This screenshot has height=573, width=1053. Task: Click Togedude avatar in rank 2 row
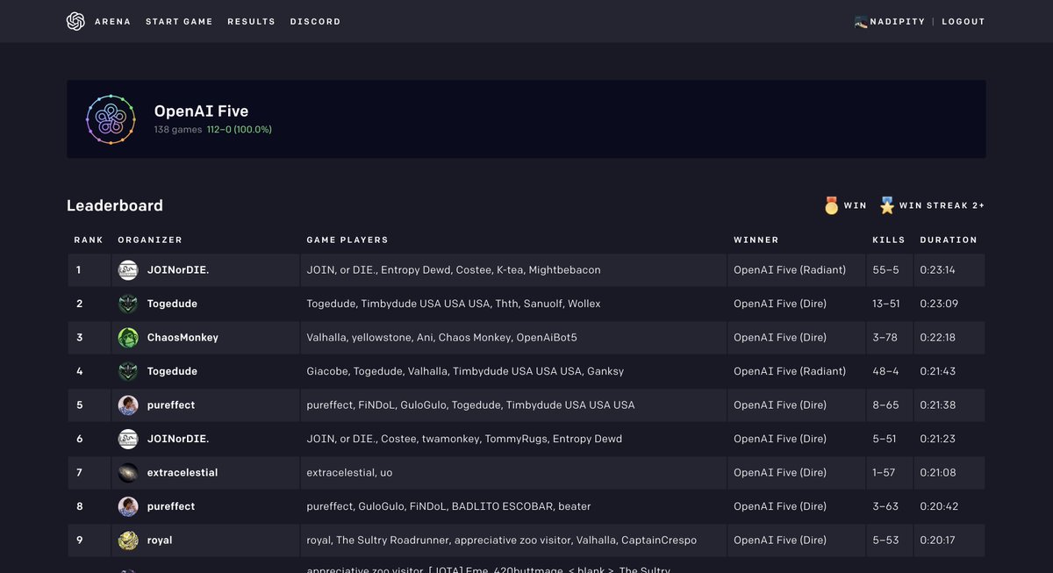128,304
